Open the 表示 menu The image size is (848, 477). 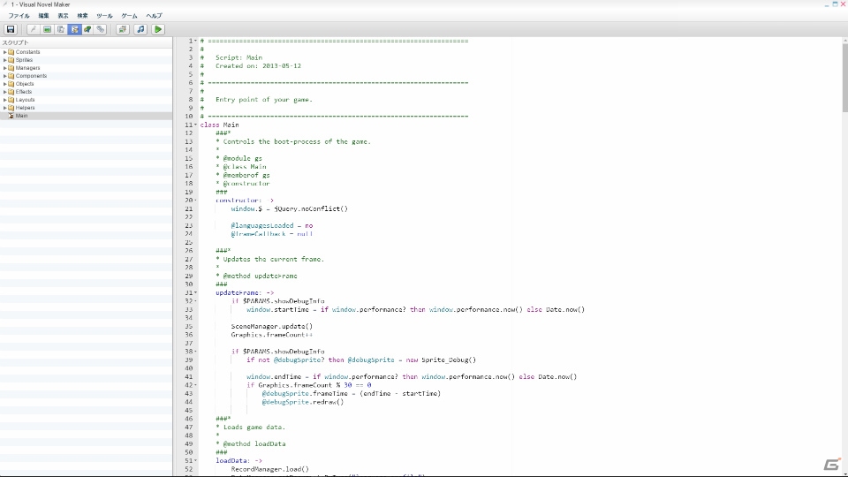click(x=63, y=16)
